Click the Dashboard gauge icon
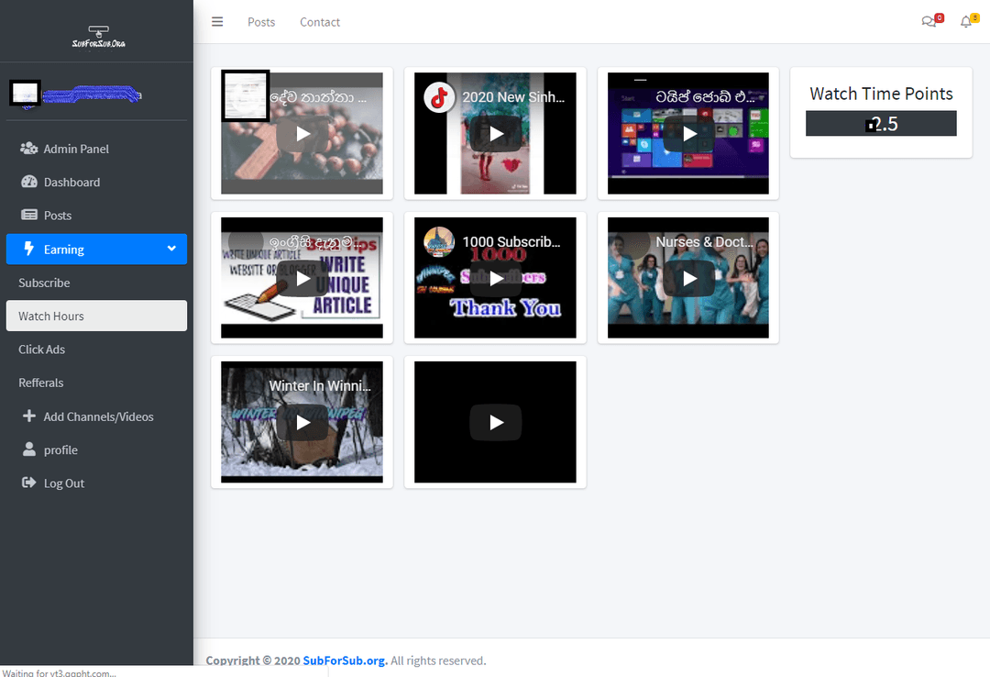This screenshot has height=677, width=990. pyautogui.click(x=29, y=182)
